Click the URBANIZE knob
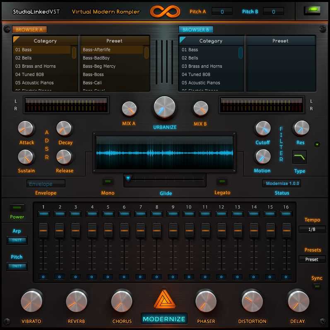The height and width of the screenshot is (330, 330). [x=164, y=107]
